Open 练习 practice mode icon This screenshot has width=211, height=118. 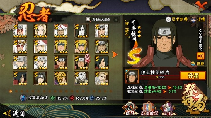pos(130,109)
